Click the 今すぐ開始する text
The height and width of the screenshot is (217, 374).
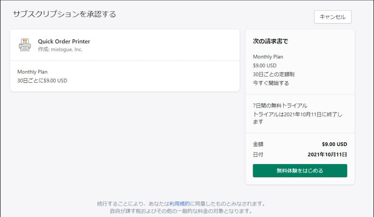[x=271, y=83]
